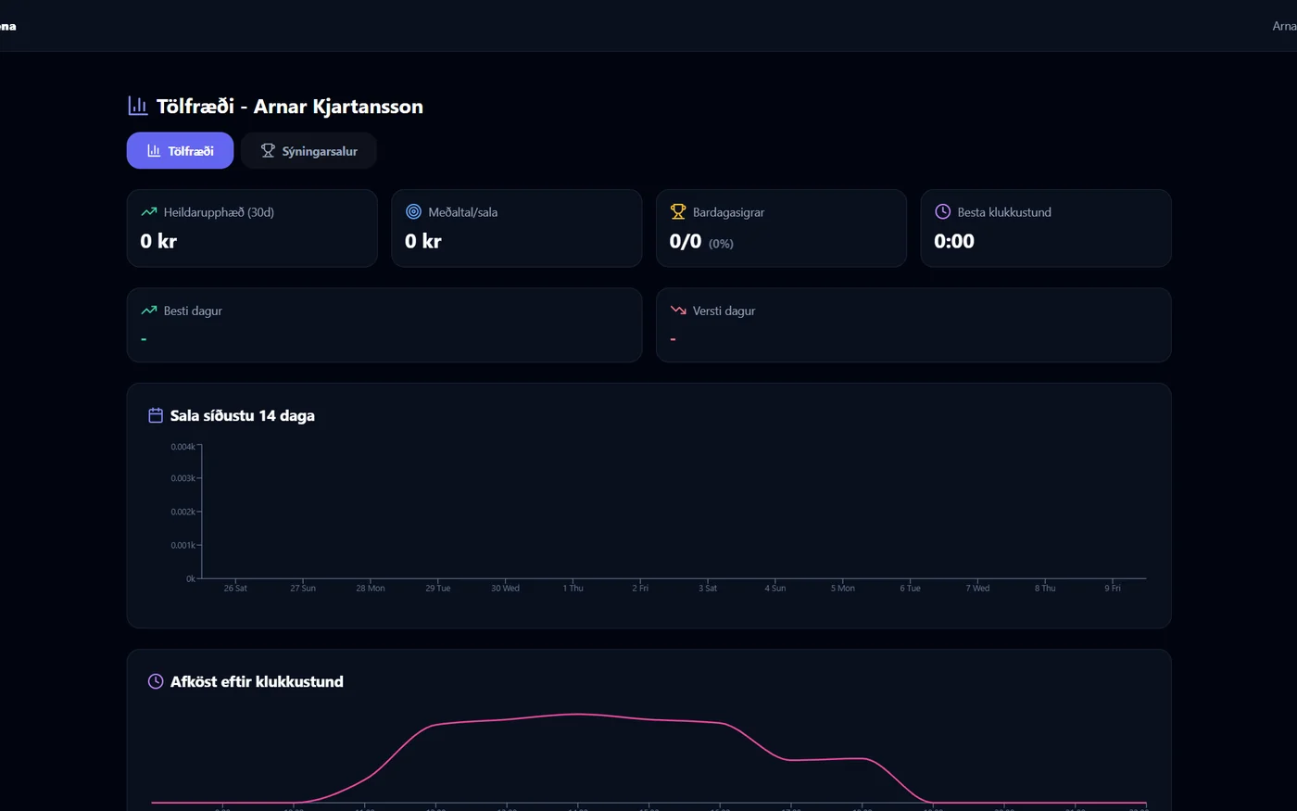Click the Bardagasigrar label
The image size is (1297, 811).
click(x=729, y=212)
